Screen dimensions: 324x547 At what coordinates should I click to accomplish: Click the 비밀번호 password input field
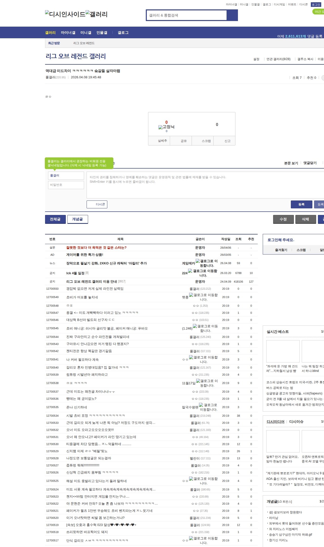[66, 185]
